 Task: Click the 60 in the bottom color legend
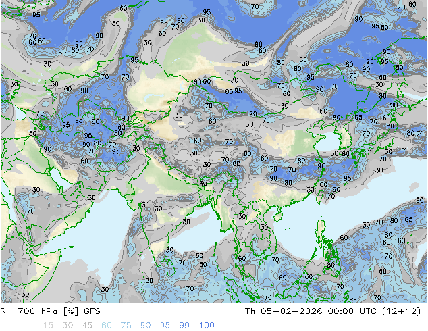107,326
